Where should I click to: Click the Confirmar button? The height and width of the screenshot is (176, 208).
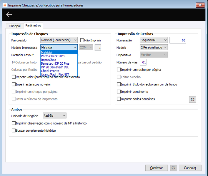coord(157,168)
